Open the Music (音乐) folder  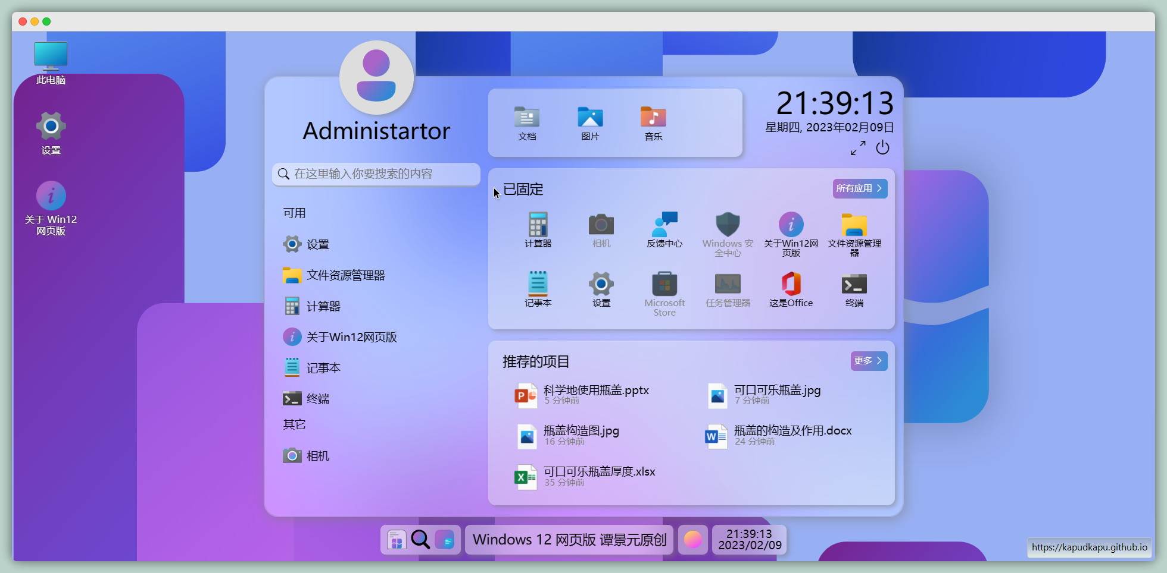click(x=653, y=123)
